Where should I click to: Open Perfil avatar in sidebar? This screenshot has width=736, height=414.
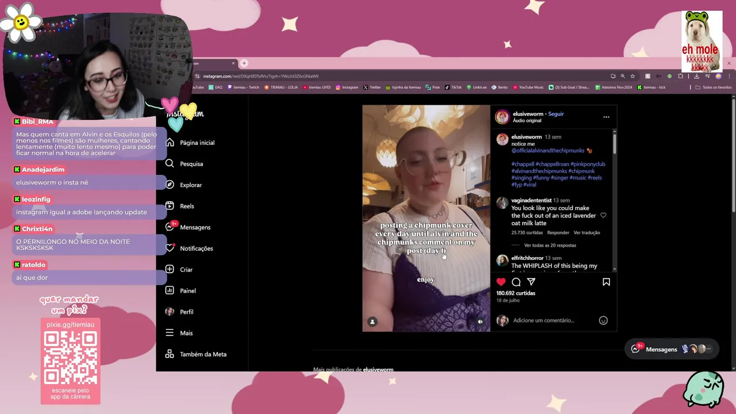(x=170, y=312)
